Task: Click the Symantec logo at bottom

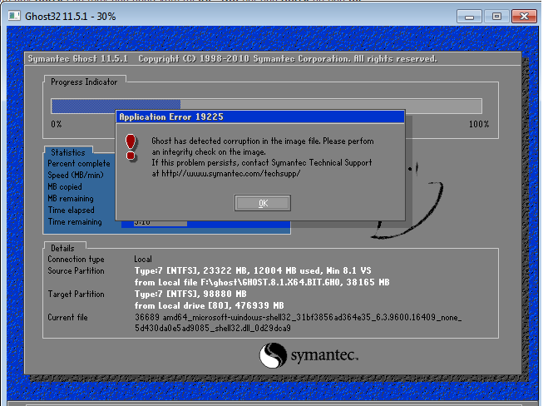Action: [x=309, y=355]
